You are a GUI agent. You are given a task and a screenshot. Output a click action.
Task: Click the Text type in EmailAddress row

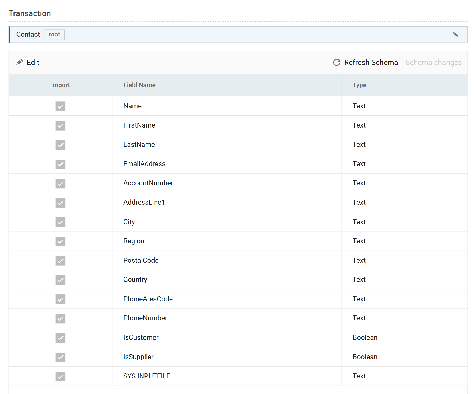pos(359,164)
